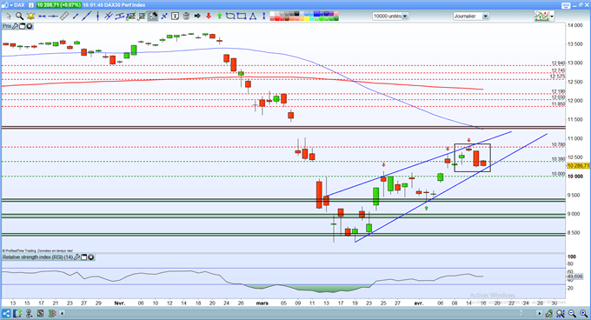
Task: Add a text box annotation
Action: coord(175,17)
